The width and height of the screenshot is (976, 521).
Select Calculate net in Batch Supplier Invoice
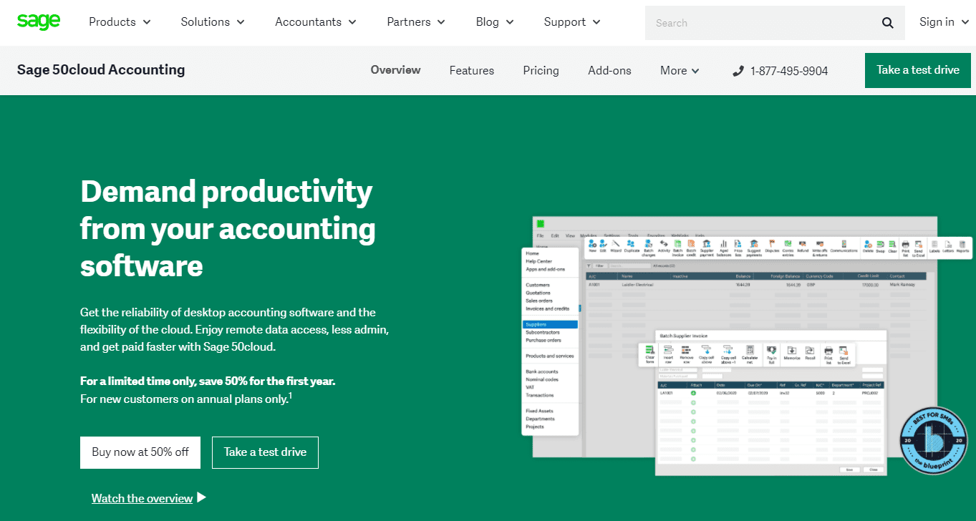click(750, 351)
